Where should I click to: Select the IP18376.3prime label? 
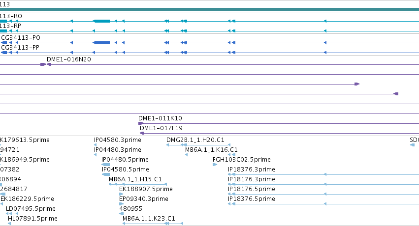click(x=252, y=169)
